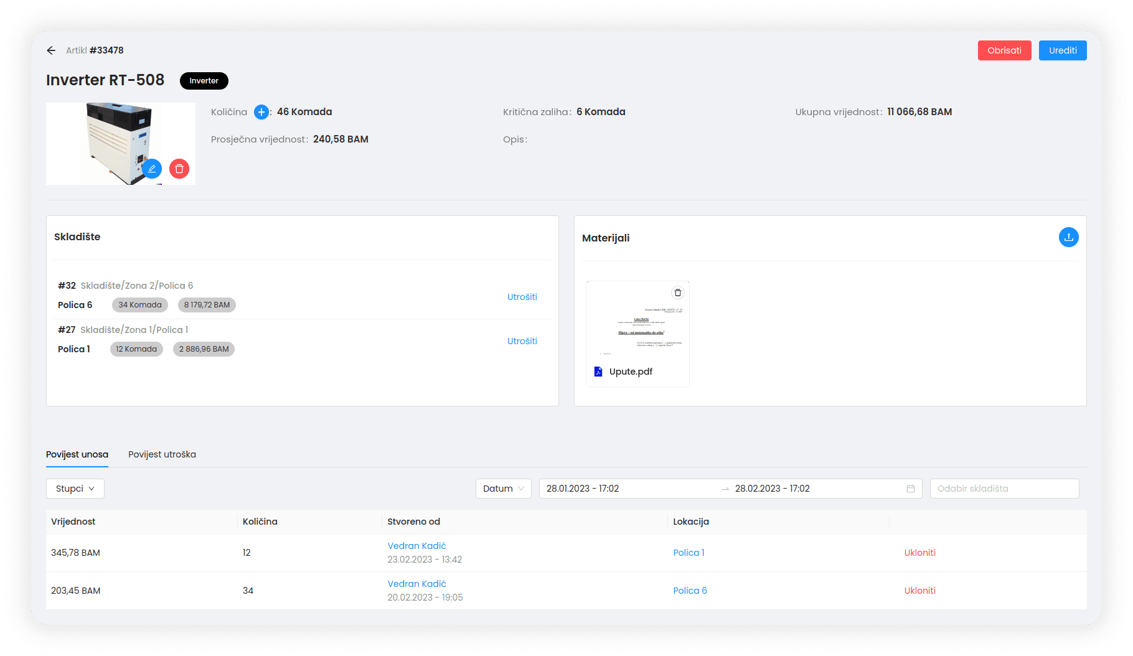
Task: Click Utrošiti for Polica 6
Action: click(522, 297)
